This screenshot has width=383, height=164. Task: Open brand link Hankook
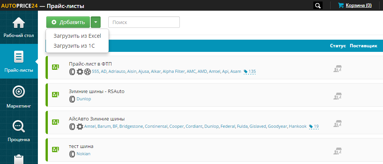coord(298,126)
